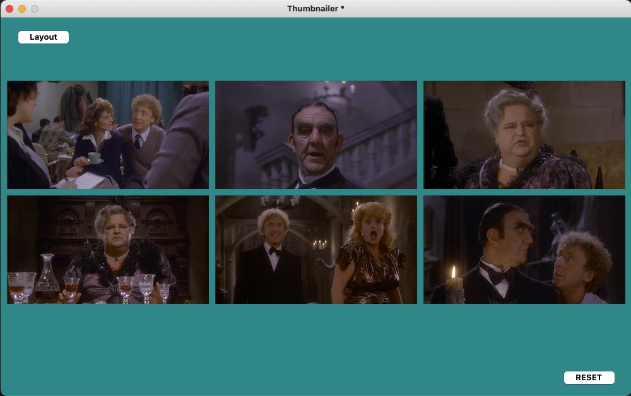Image resolution: width=631 pixels, height=396 pixels.
Task: Select the thumbnail with surprised woman in hallway
Action: point(315,250)
